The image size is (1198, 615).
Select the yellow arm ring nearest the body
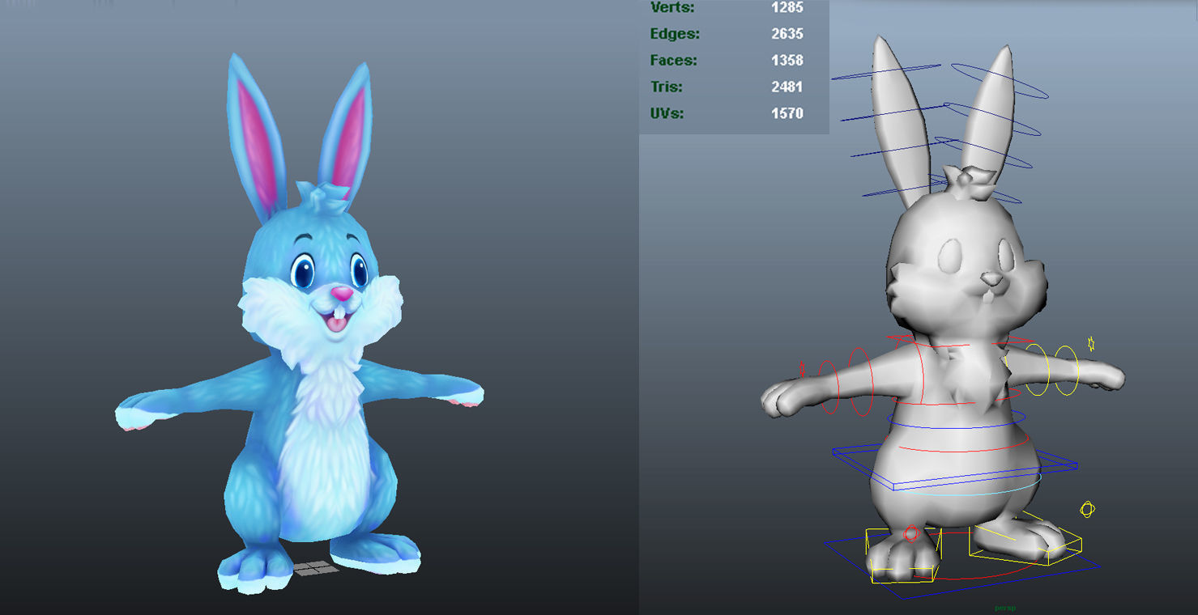(x=1039, y=371)
